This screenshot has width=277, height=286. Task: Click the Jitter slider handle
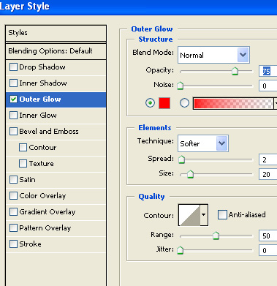(x=180, y=250)
